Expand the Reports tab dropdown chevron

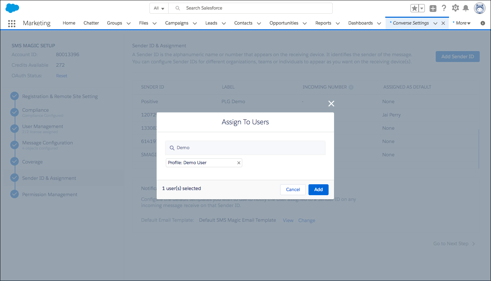pos(338,23)
